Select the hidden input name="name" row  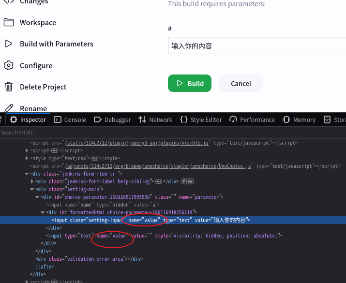tap(173, 205)
